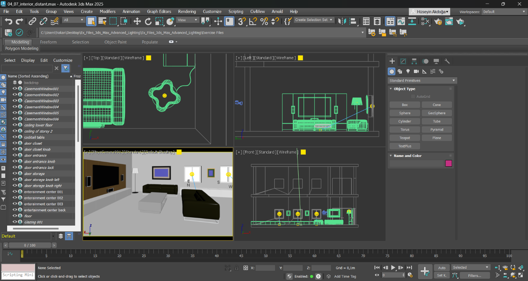The height and width of the screenshot is (281, 528).
Task: Go to the end frame
Action: 409,268
